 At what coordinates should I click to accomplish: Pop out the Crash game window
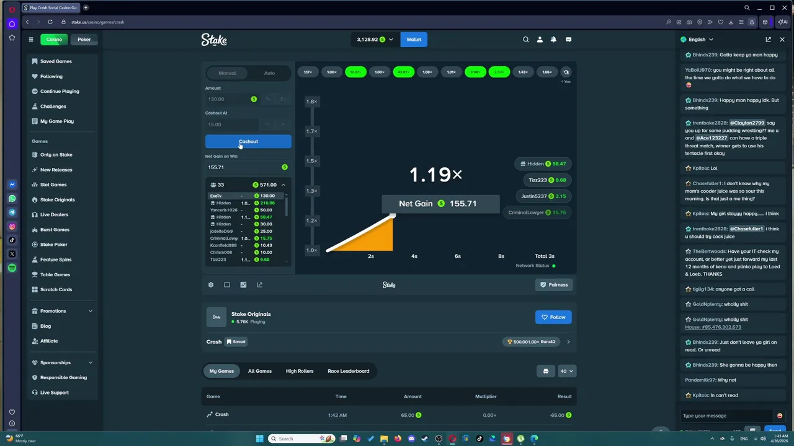coord(259,285)
